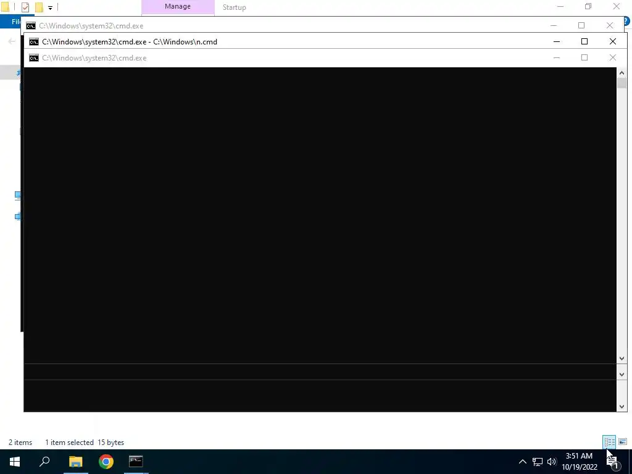
Task: Open File Explorer from the taskbar
Action: pyautogui.click(x=75, y=462)
